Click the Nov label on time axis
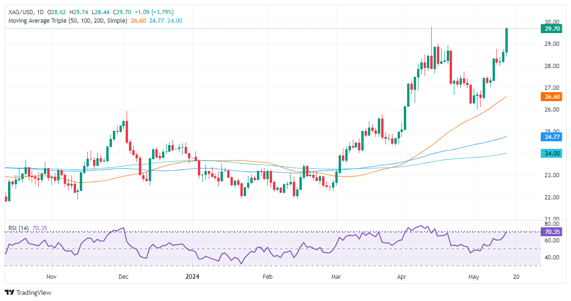 point(51,276)
